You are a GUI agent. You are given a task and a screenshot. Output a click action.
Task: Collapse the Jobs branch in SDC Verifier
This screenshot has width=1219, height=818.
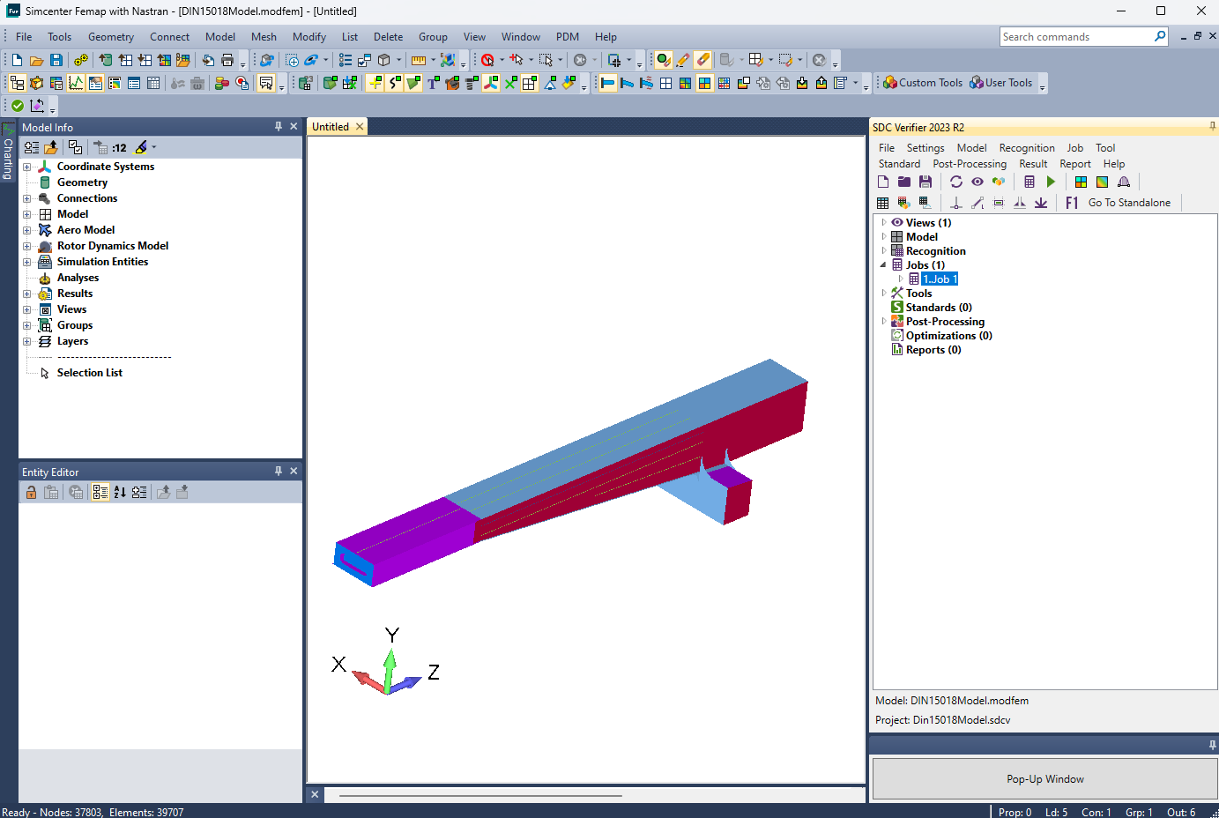pyautogui.click(x=882, y=264)
